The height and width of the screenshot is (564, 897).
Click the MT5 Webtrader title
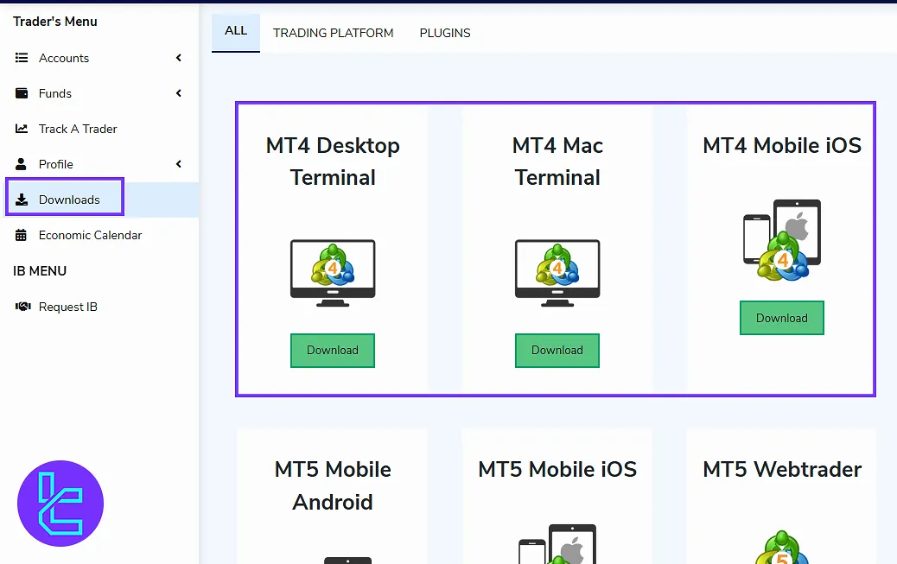tap(782, 469)
